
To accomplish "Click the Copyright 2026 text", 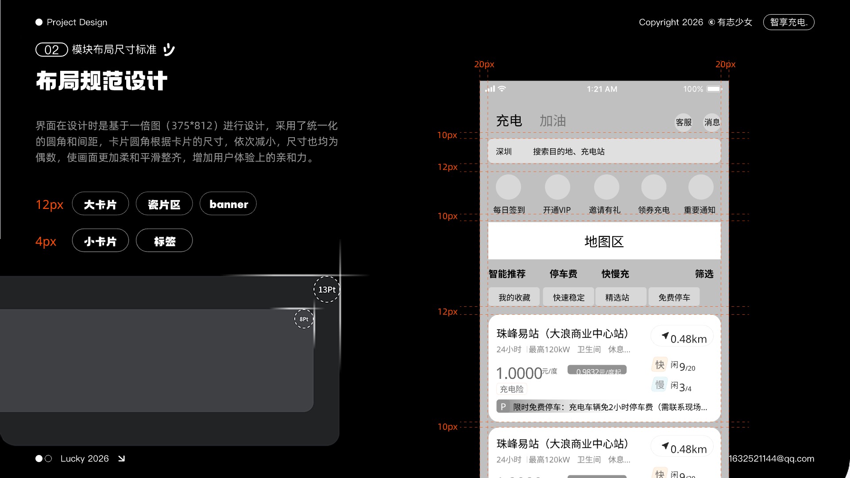I will click(671, 22).
